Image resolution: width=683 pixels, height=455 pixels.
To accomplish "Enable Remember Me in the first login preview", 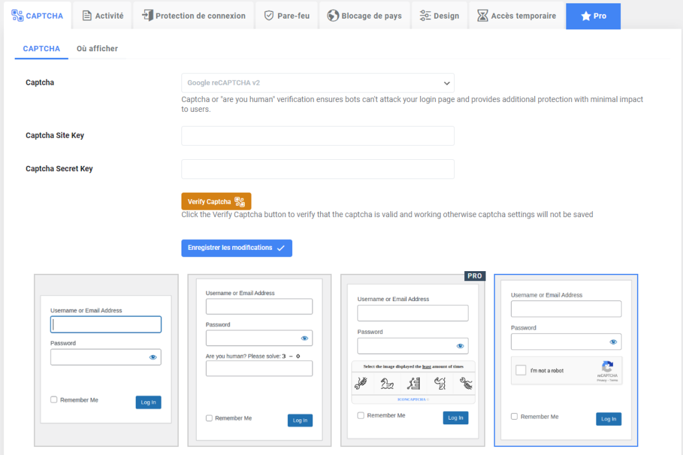I will point(53,399).
